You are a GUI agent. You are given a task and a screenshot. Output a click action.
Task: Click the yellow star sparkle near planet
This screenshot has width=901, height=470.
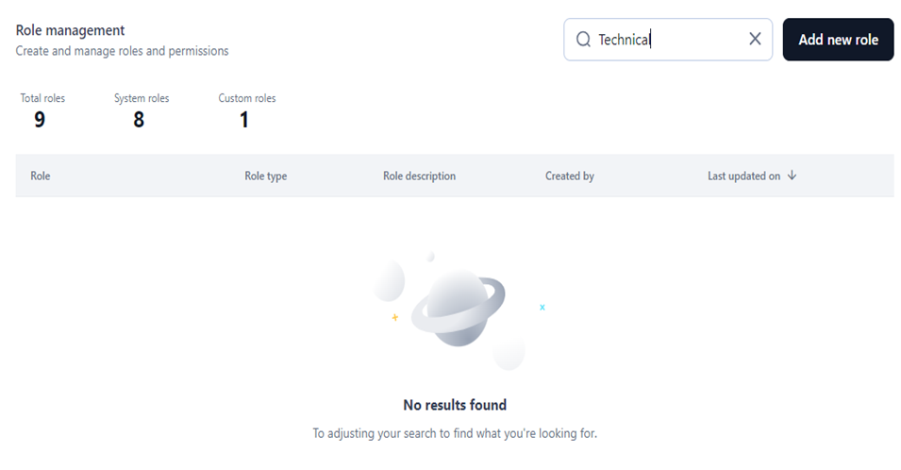coord(394,317)
